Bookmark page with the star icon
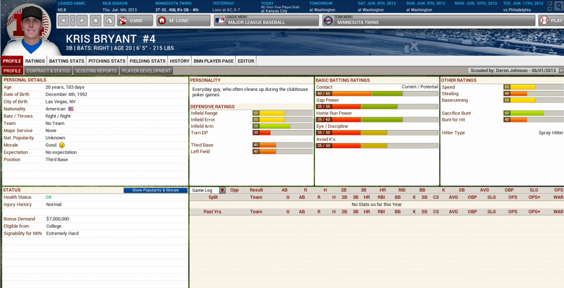Image resolution: width=564 pixels, height=288 pixels. (x=96, y=20)
